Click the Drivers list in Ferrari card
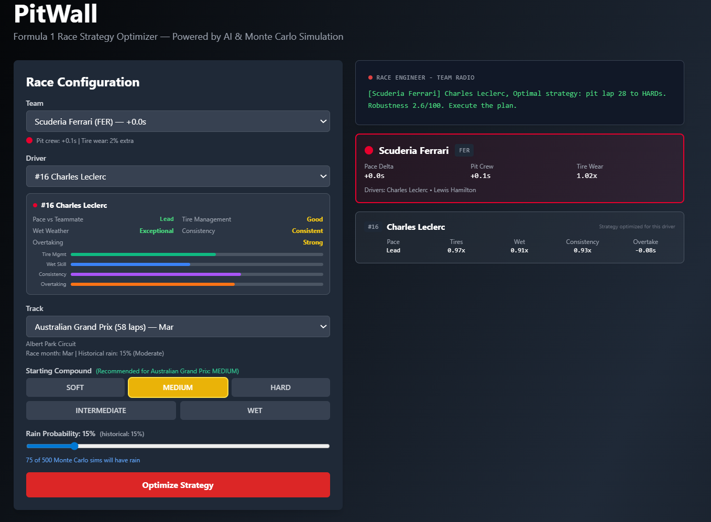711x522 pixels. tap(420, 190)
